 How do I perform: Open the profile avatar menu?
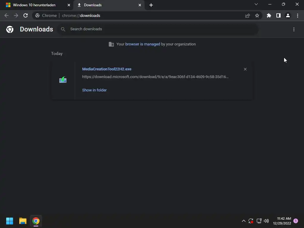point(288,15)
